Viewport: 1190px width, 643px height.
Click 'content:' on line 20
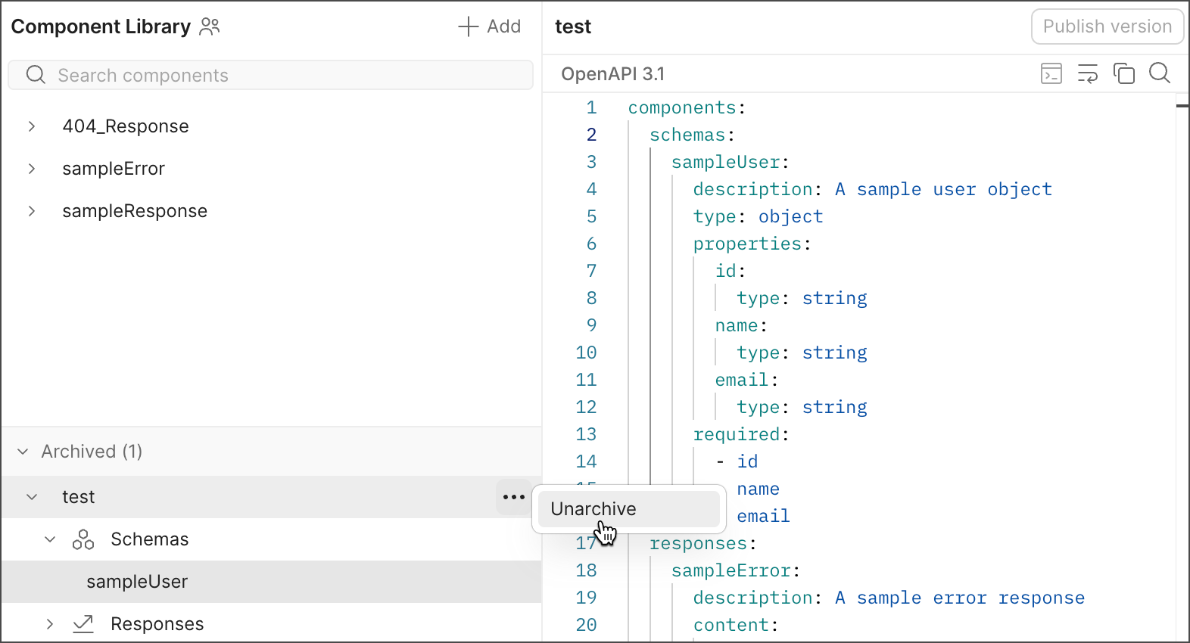(x=737, y=625)
